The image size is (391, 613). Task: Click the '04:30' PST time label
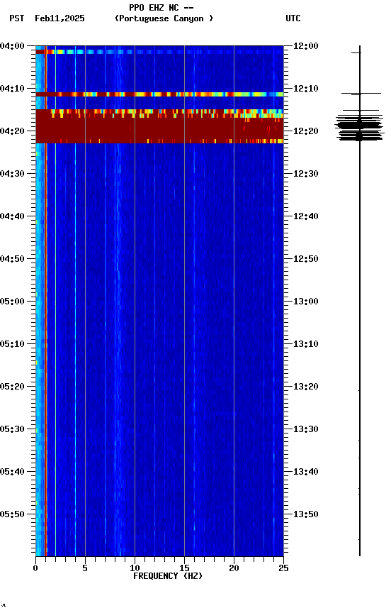click(x=12, y=174)
